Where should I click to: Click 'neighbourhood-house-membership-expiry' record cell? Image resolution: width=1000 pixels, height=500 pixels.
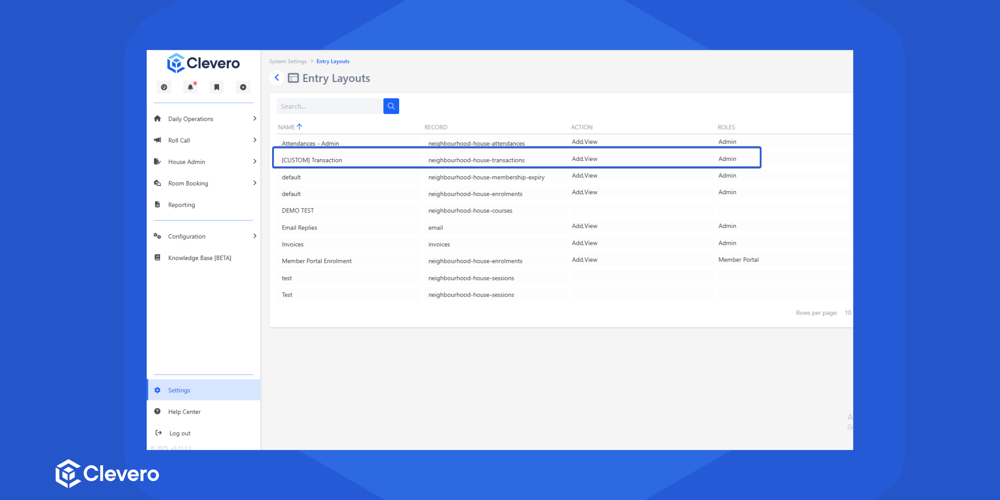[x=486, y=177]
